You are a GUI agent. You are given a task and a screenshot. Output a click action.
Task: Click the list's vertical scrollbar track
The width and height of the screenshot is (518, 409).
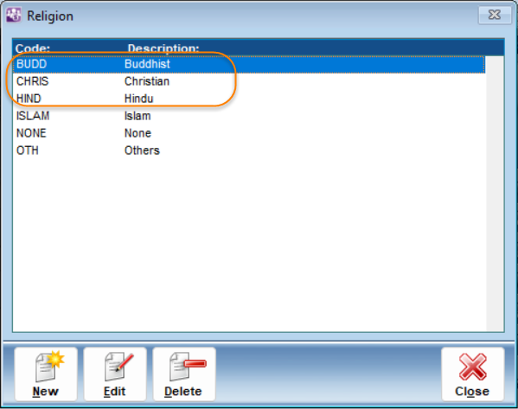pos(495,194)
